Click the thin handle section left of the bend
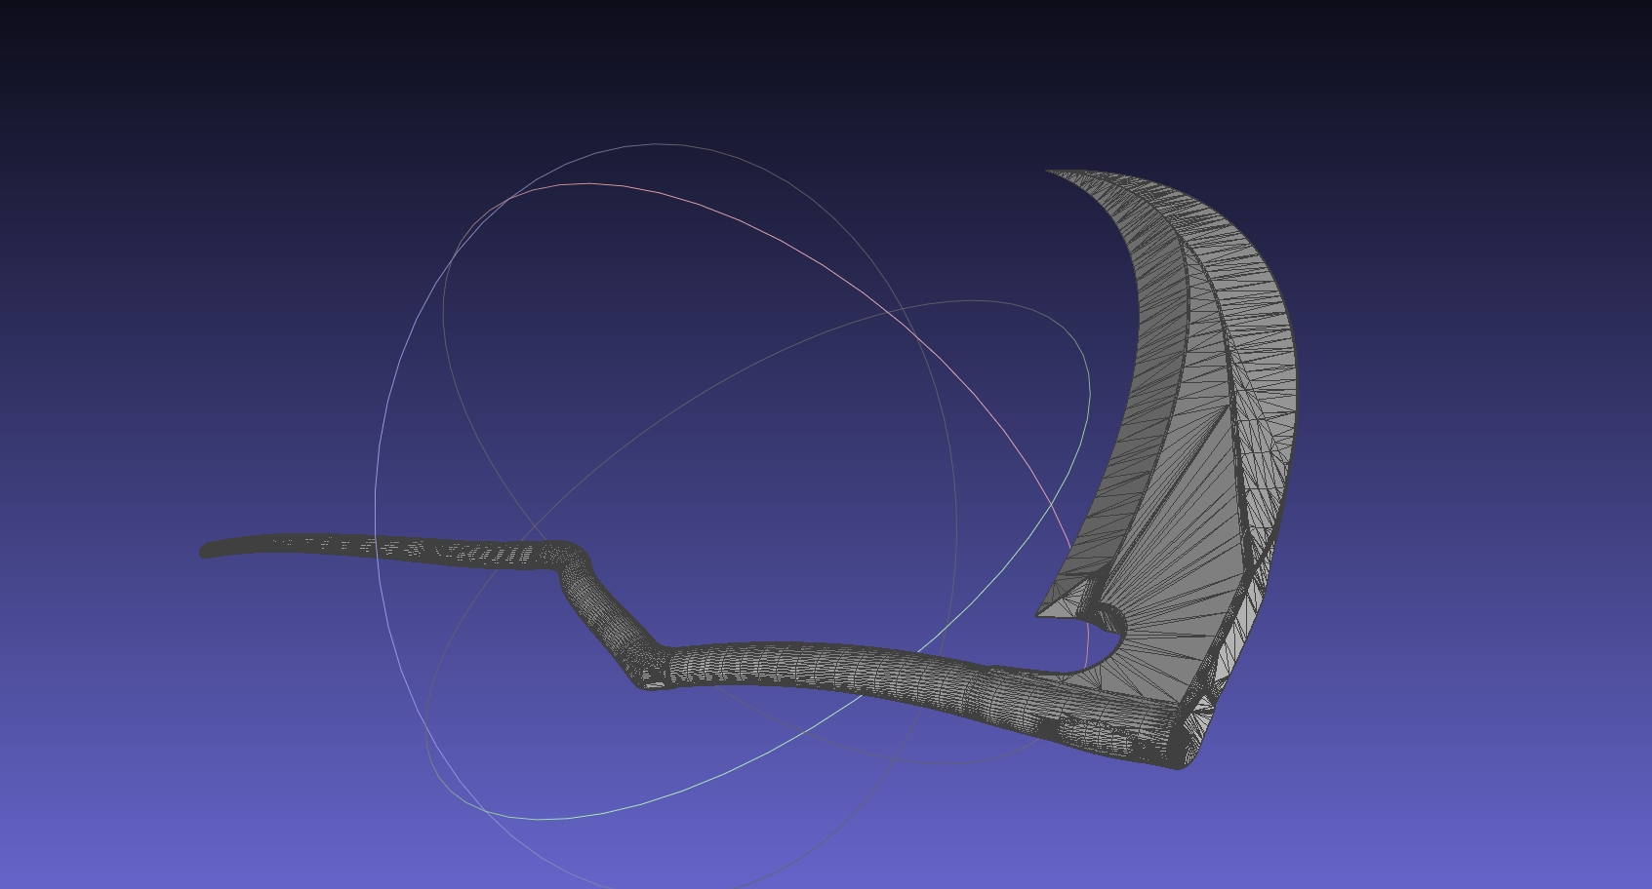 [x=390, y=547]
